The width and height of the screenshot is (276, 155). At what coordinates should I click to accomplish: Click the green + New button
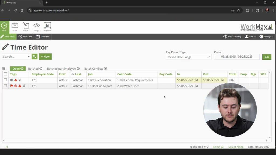pyautogui.click(x=45, y=57)
